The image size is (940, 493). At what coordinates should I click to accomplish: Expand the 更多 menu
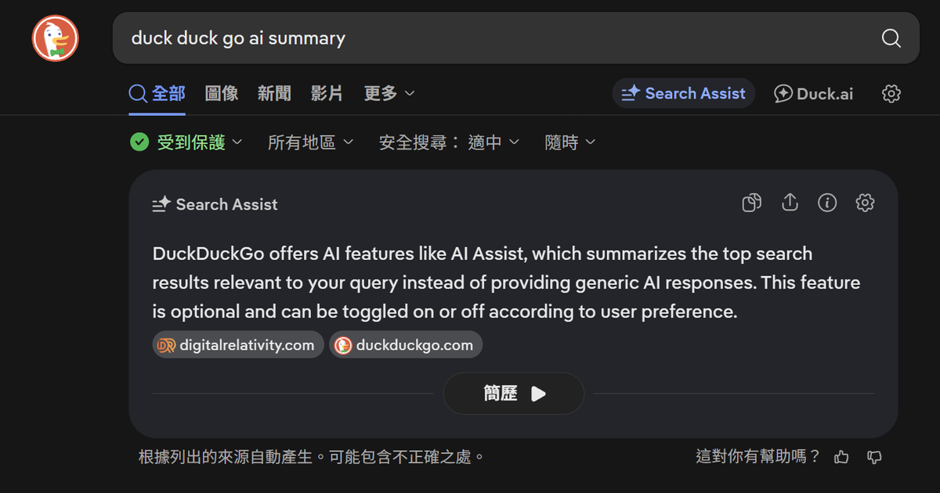[389, 94]
